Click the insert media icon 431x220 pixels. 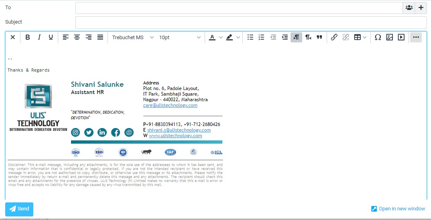coord(401,37)
